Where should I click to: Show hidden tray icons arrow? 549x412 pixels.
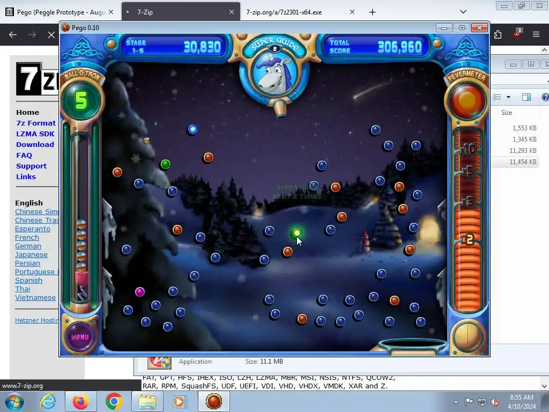(456, 402)
